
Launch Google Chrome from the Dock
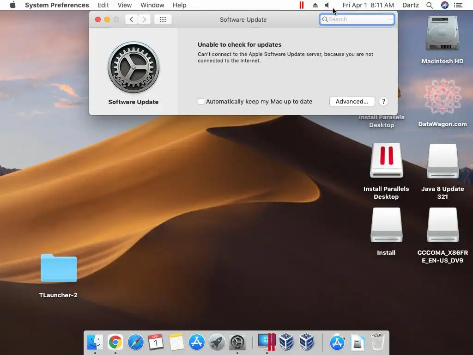115,343
